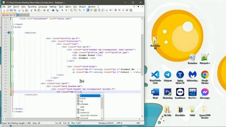Image resolution: width=226 pixels, height=127 pixels.
Task: Play back the recorded macro from the toolbar
Action: click(x=123, y=10)
